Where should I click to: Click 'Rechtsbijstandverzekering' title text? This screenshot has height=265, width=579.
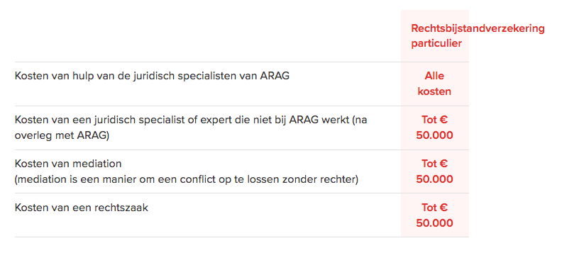[478, 28]
